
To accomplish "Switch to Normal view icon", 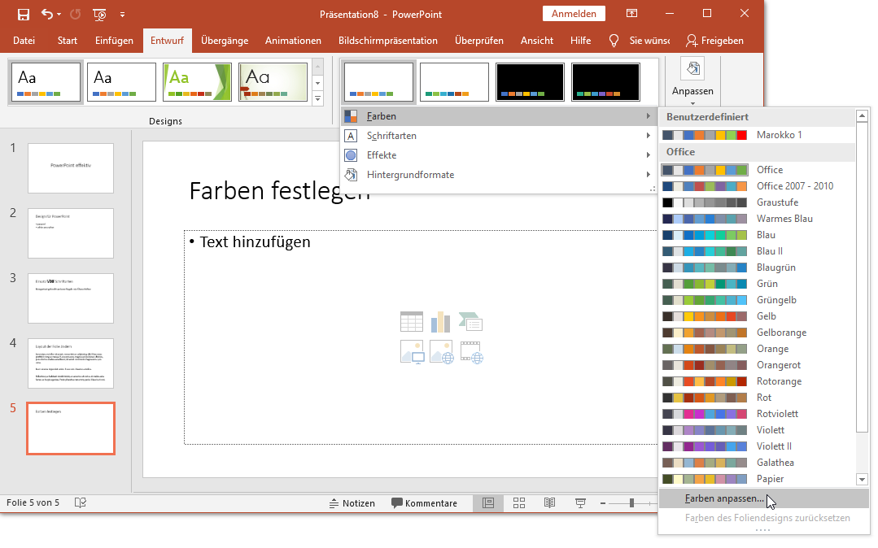I will [488, 502].
